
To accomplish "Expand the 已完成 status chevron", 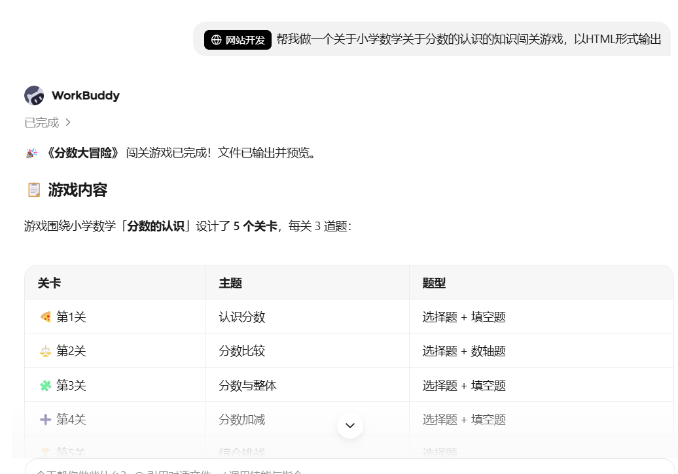I will pos(68,123).
